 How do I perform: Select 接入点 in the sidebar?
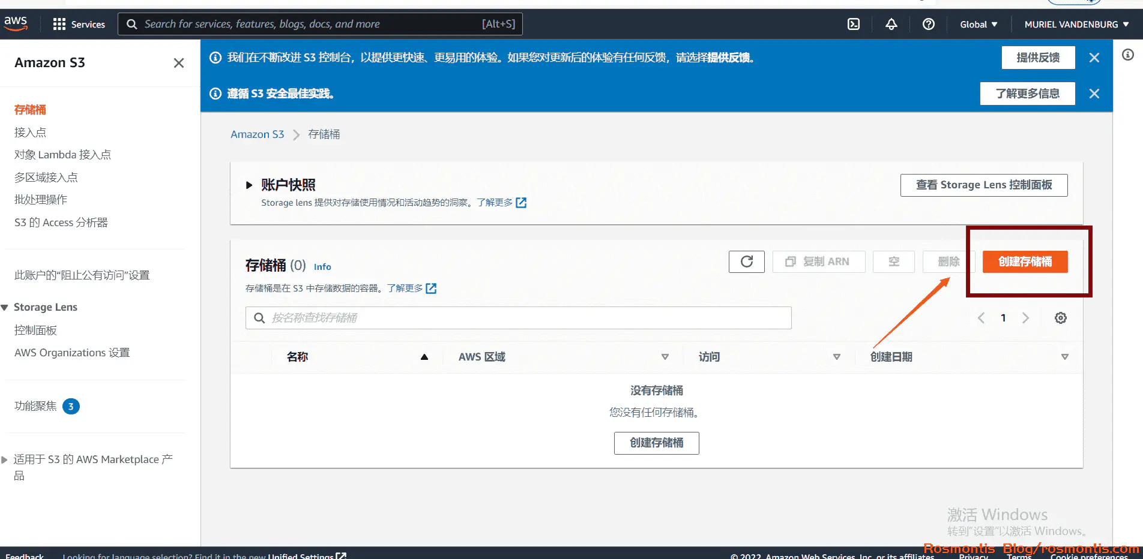30,133
